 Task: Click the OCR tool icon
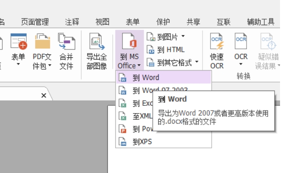241,41
